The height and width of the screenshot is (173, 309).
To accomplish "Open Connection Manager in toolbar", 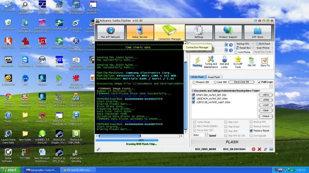I will pos(170,32).
